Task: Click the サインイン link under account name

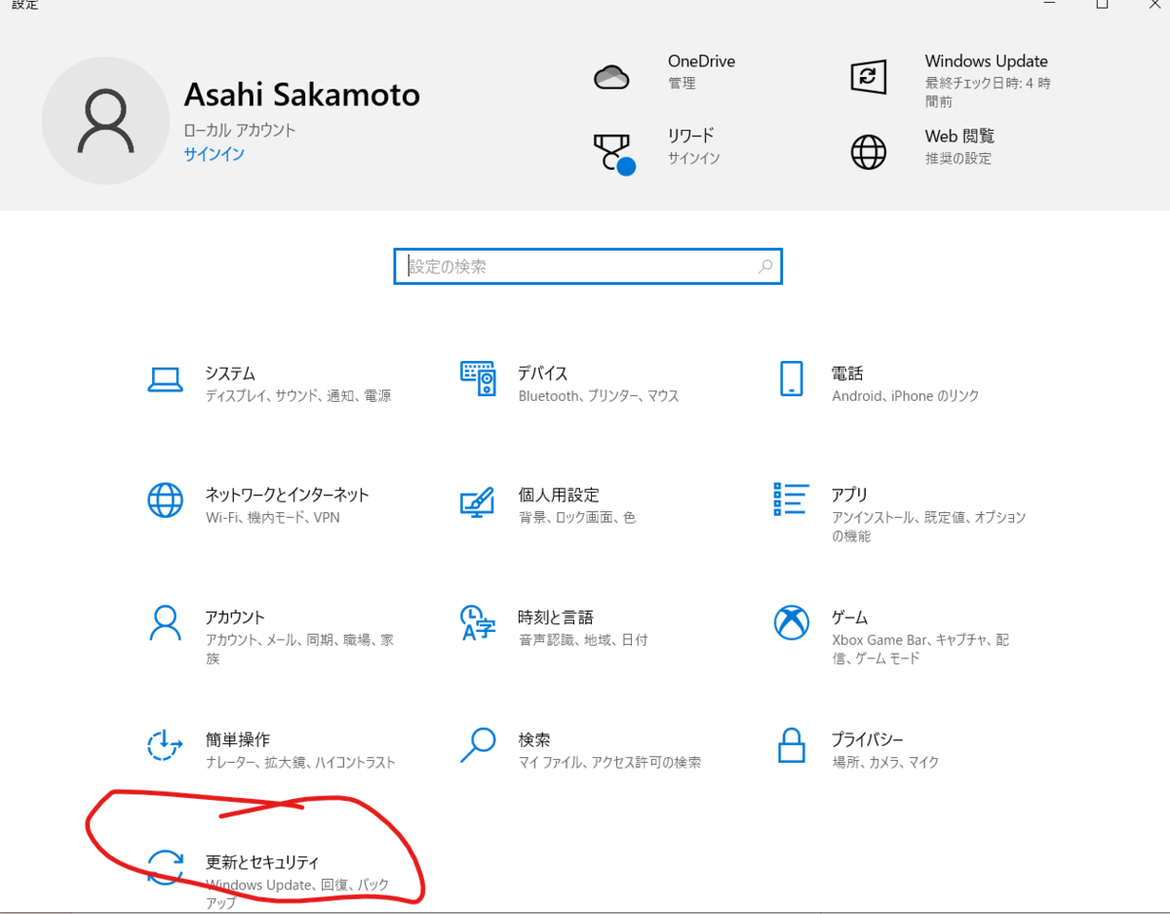Action: coord(214,154)
